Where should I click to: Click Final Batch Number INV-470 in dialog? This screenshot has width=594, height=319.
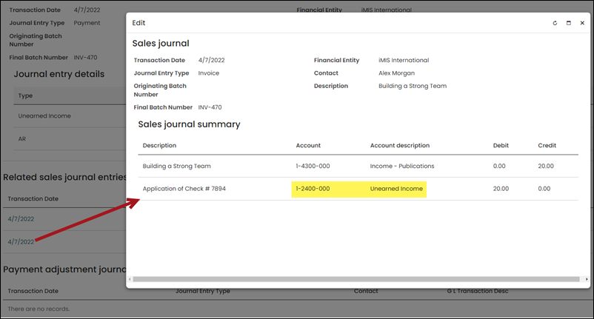(x=210, y=107)
